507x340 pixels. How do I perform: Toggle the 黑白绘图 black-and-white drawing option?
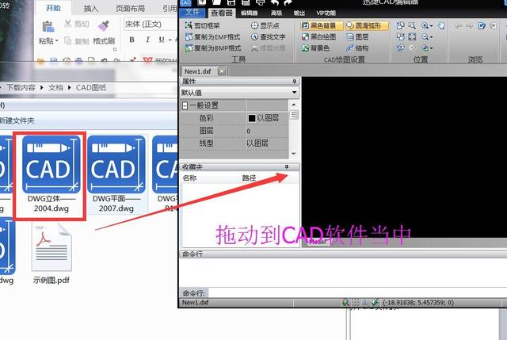(x=318, y=37)
